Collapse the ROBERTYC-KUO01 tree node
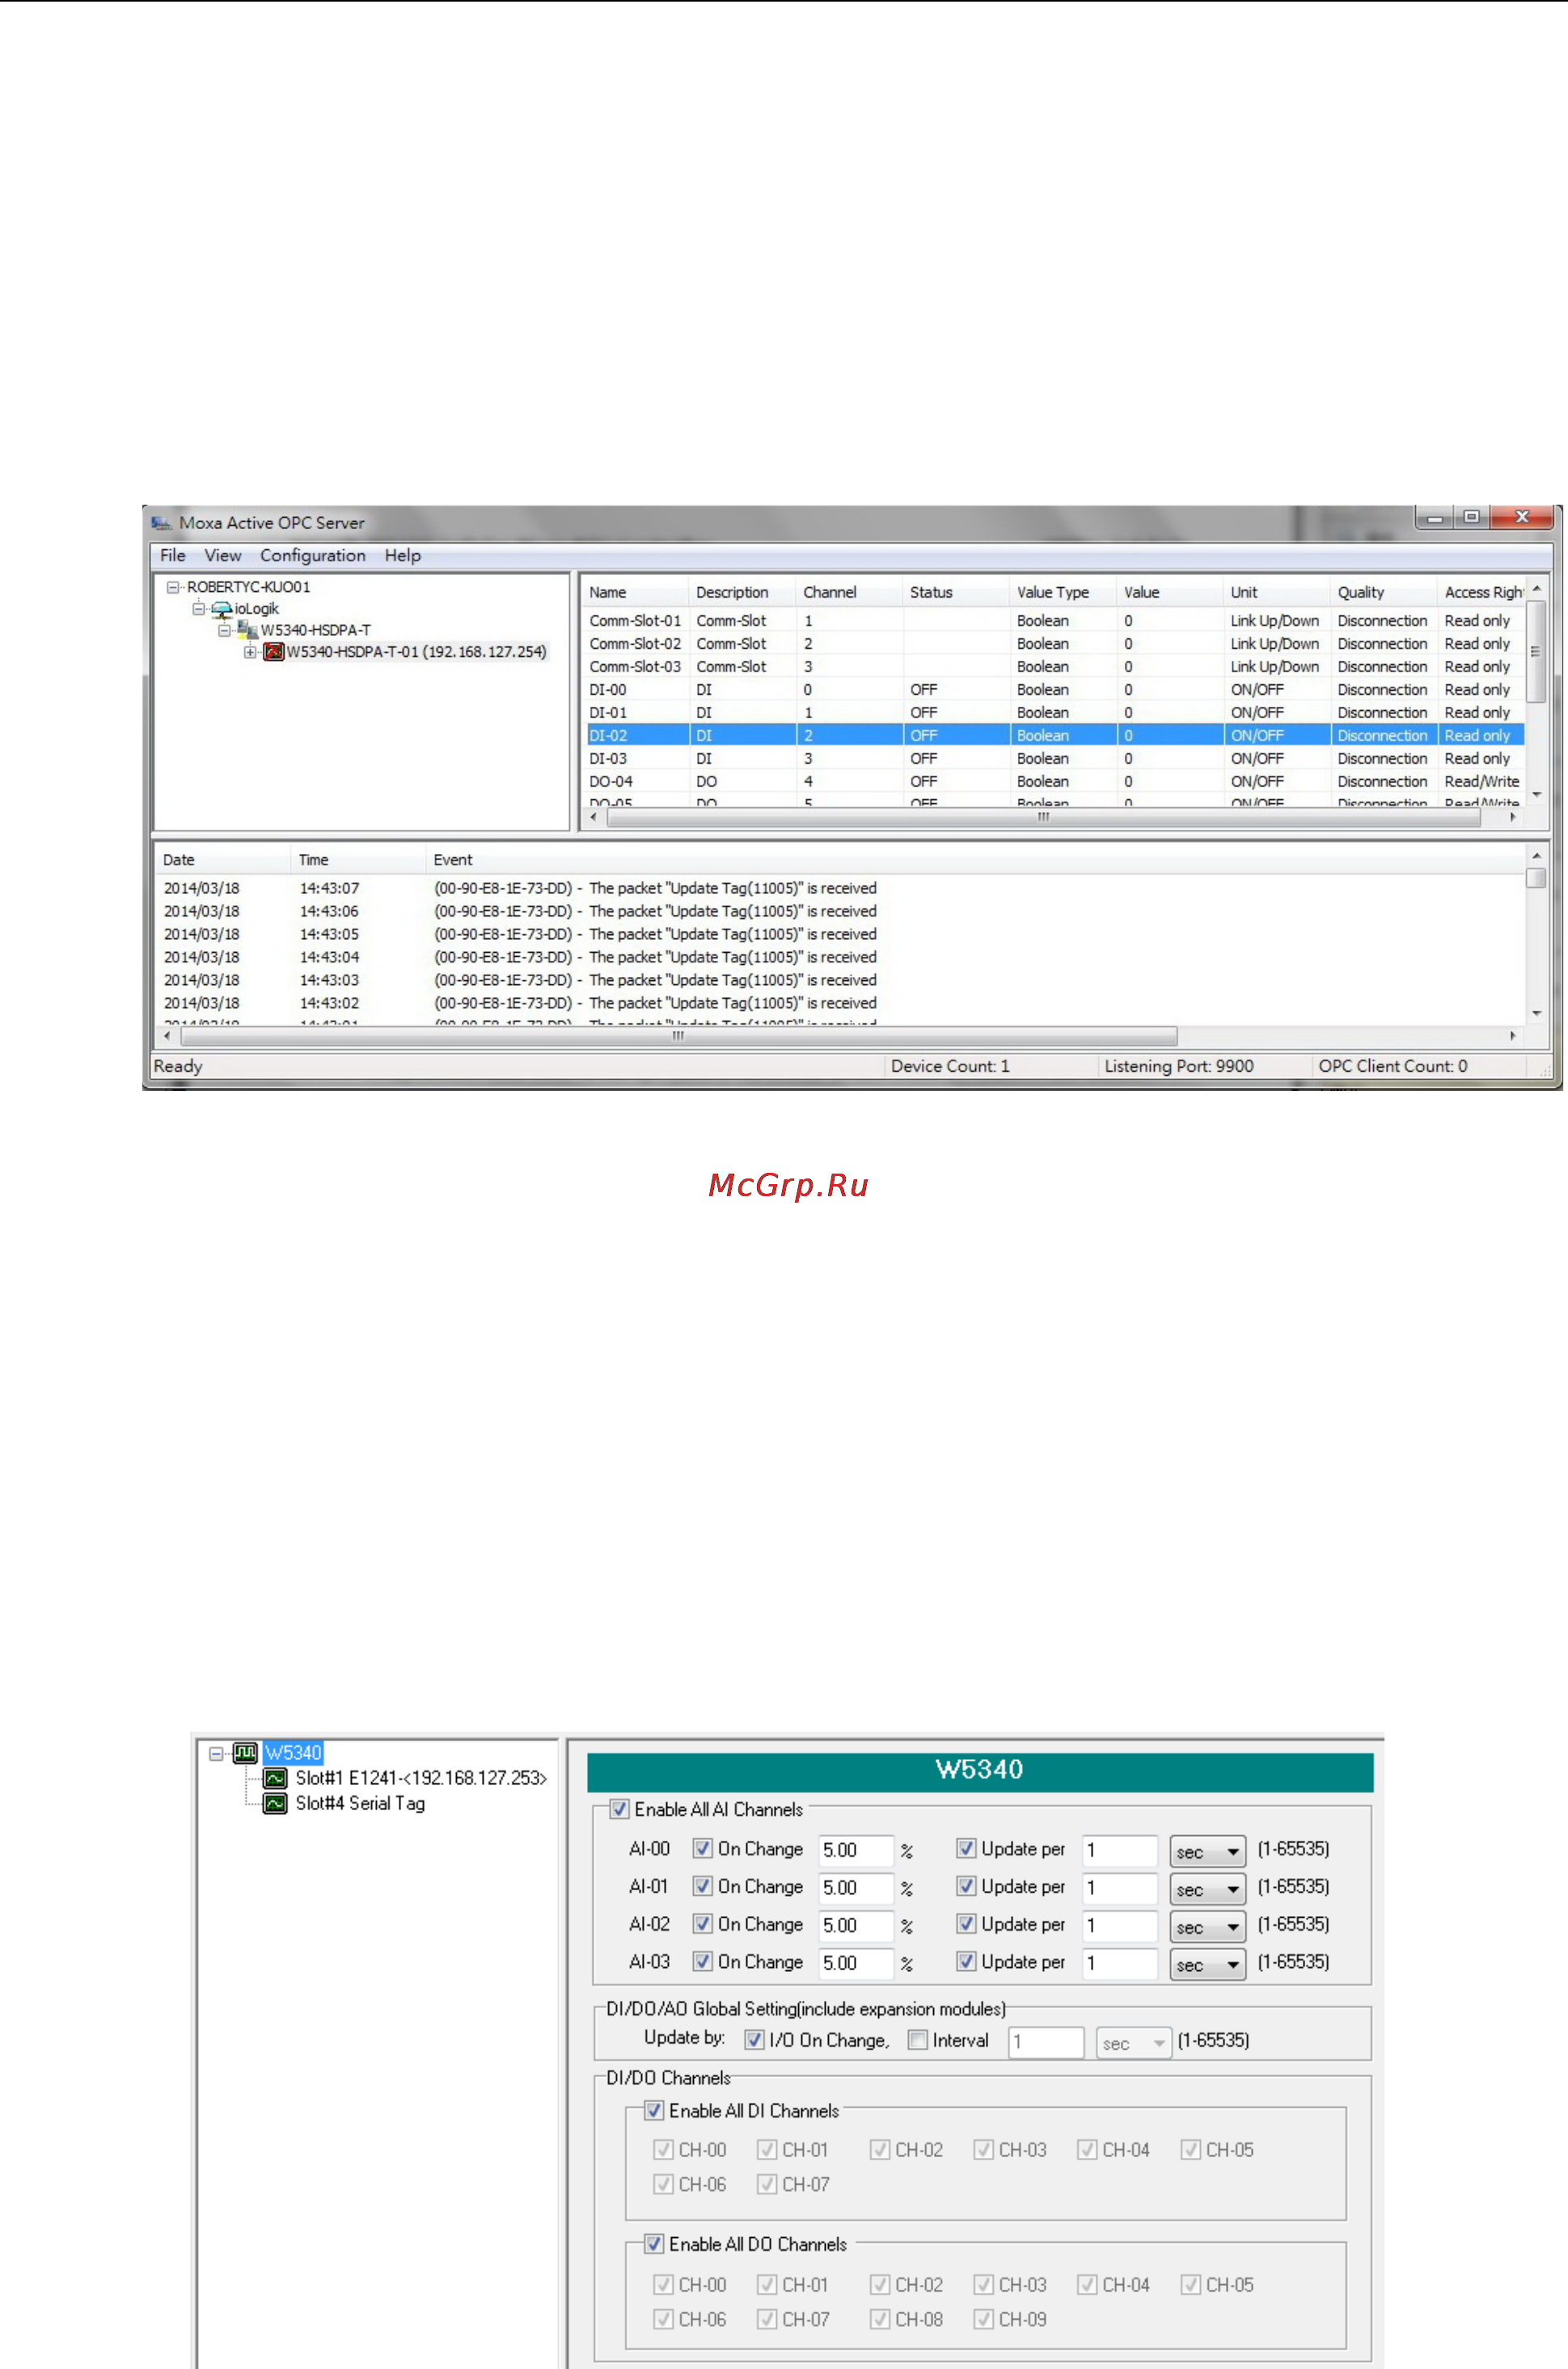Screen dimensions: 1568x2369 [x=173, y=587]
